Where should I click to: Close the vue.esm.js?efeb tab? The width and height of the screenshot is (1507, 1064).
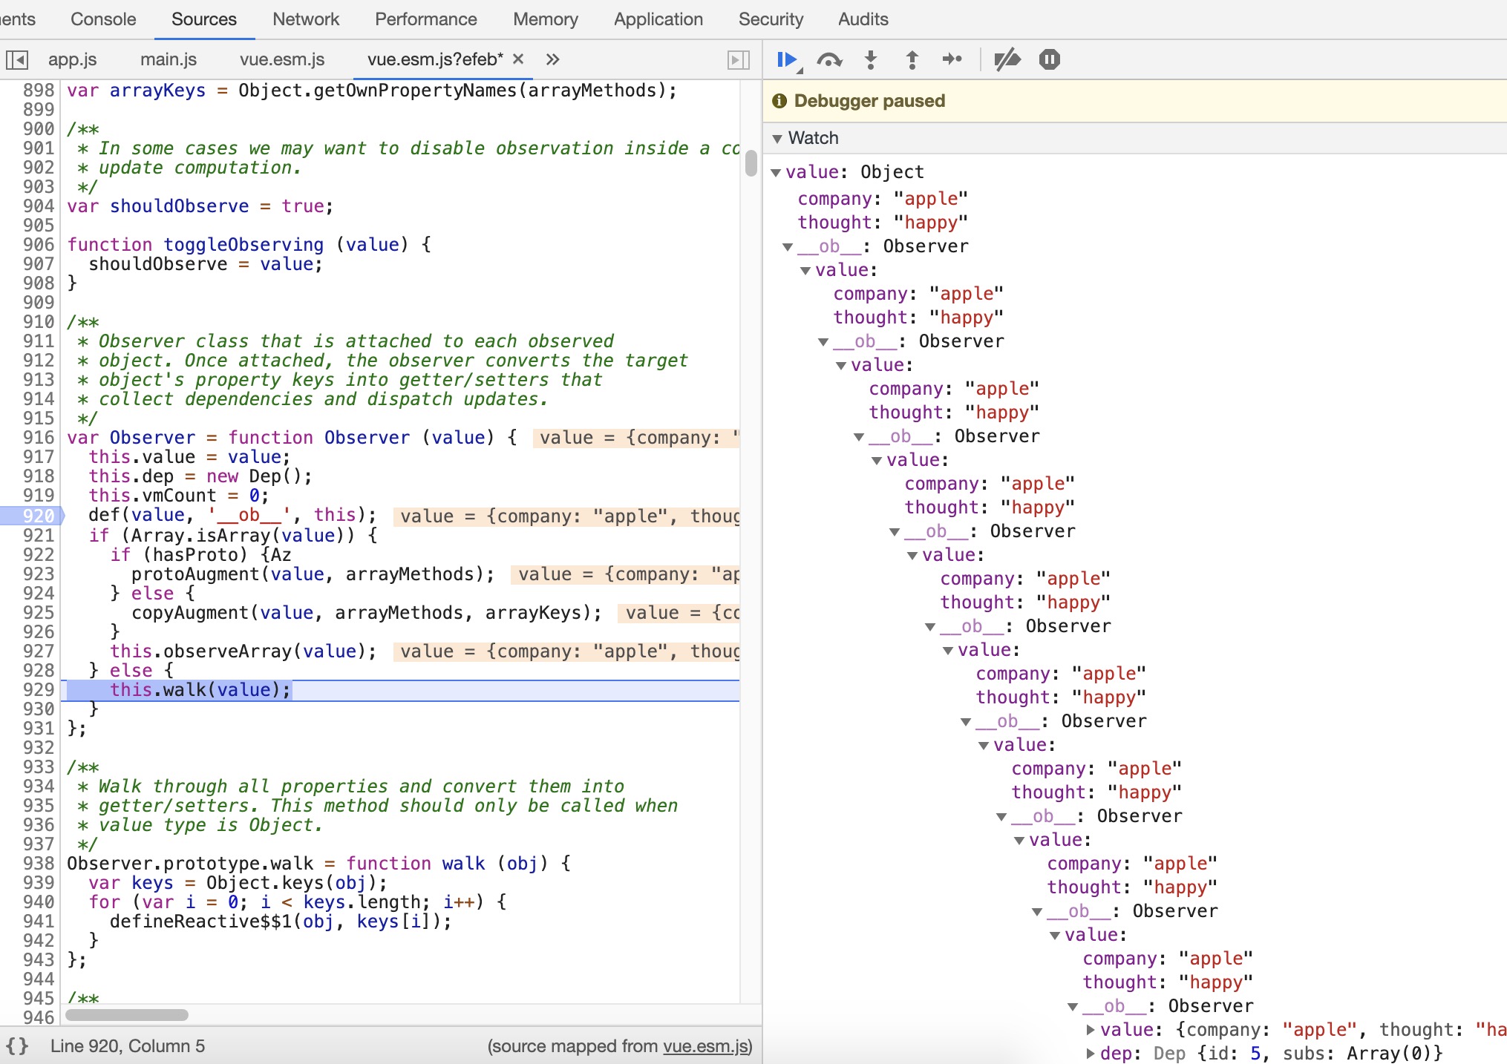[x=518, y=59]
